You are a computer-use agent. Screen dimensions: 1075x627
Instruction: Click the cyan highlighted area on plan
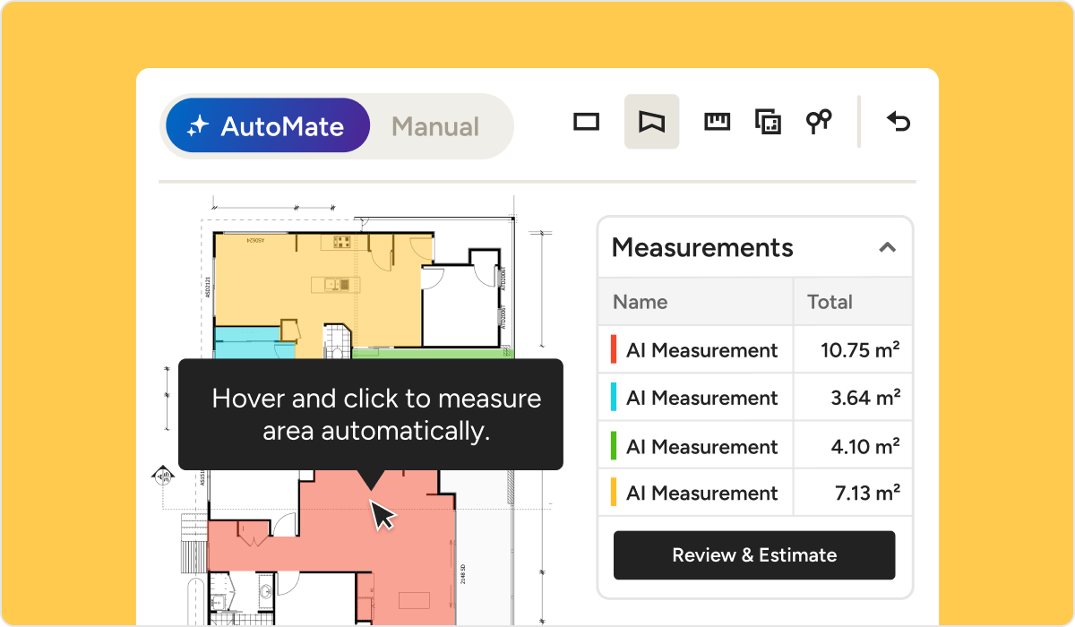242,343
